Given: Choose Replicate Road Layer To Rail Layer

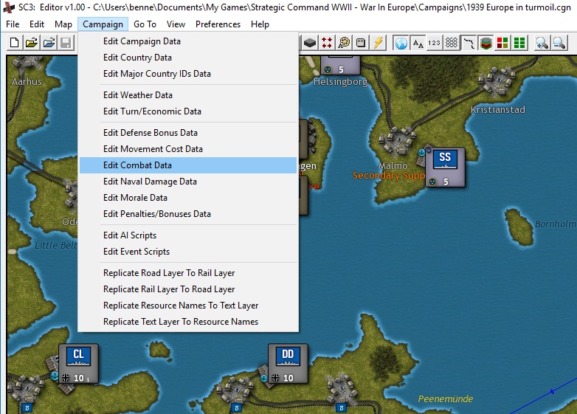Looking at the screenshot, I should 188,273.
